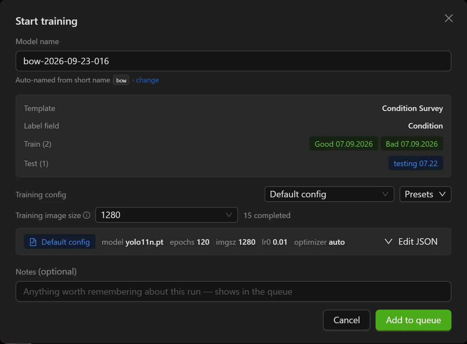Click the optimizer auto summary value

click(319, 242)
